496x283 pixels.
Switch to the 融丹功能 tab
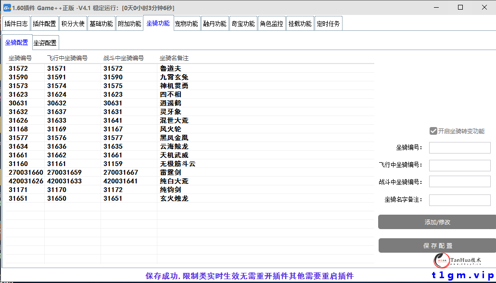coord(215,23)
